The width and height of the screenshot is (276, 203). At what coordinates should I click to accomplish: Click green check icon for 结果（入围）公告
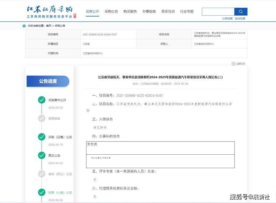pyautogui.click(x=42, y=192)
